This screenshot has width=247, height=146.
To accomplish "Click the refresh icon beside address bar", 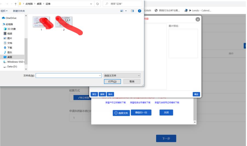I will (x=97, y=4).
